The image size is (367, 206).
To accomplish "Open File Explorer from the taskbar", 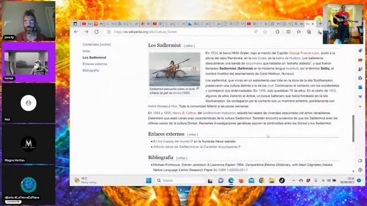I will [272, 181].
